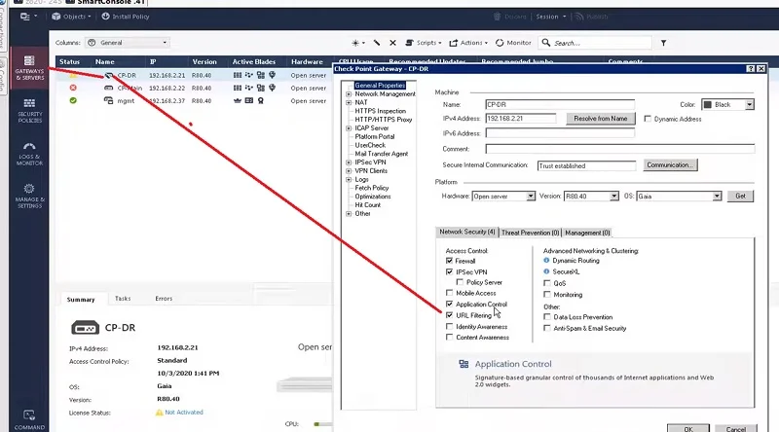The height and width of the screenshot is (432, 779).
Task: Switch to the Errors tab
Action: [x=164, y=299]
